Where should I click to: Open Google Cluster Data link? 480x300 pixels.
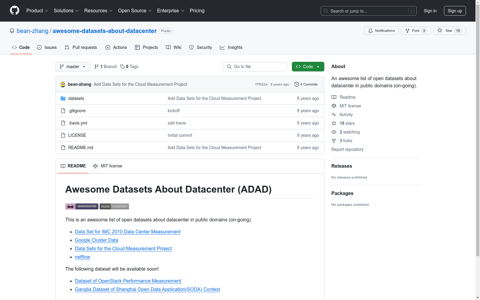pyautogui.click(x=97, y=240)
